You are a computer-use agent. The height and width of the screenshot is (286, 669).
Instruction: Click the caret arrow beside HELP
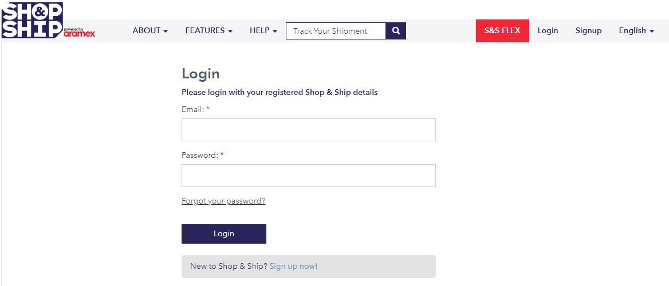275,31
